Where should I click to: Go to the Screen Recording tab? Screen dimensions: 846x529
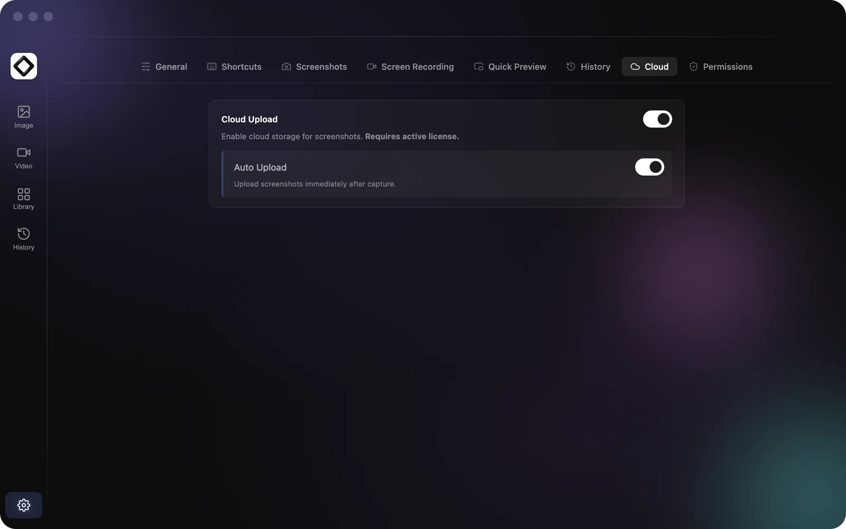point(410,67)
